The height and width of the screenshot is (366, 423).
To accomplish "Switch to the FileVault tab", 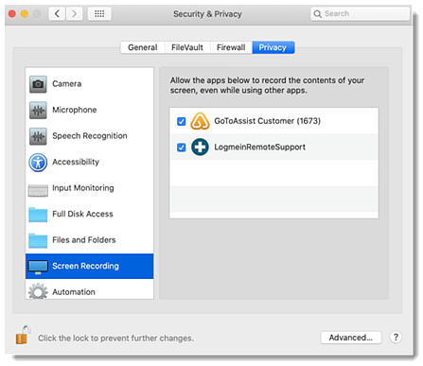I will 187,47.
